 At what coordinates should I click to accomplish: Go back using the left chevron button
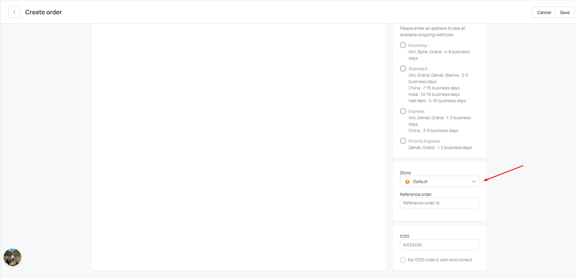(x=14, y=12)
